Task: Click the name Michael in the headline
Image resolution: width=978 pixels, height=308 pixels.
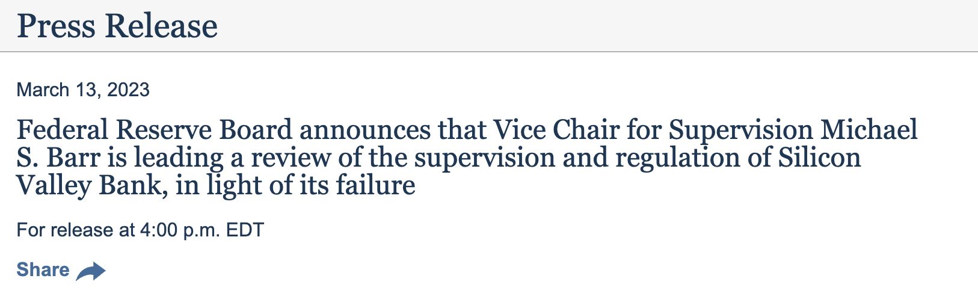Action: point(870,130)
